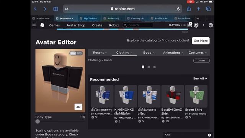Open the notifications feed icon with badge
This screenshot has height=138, width=245.
coord(190,25)
